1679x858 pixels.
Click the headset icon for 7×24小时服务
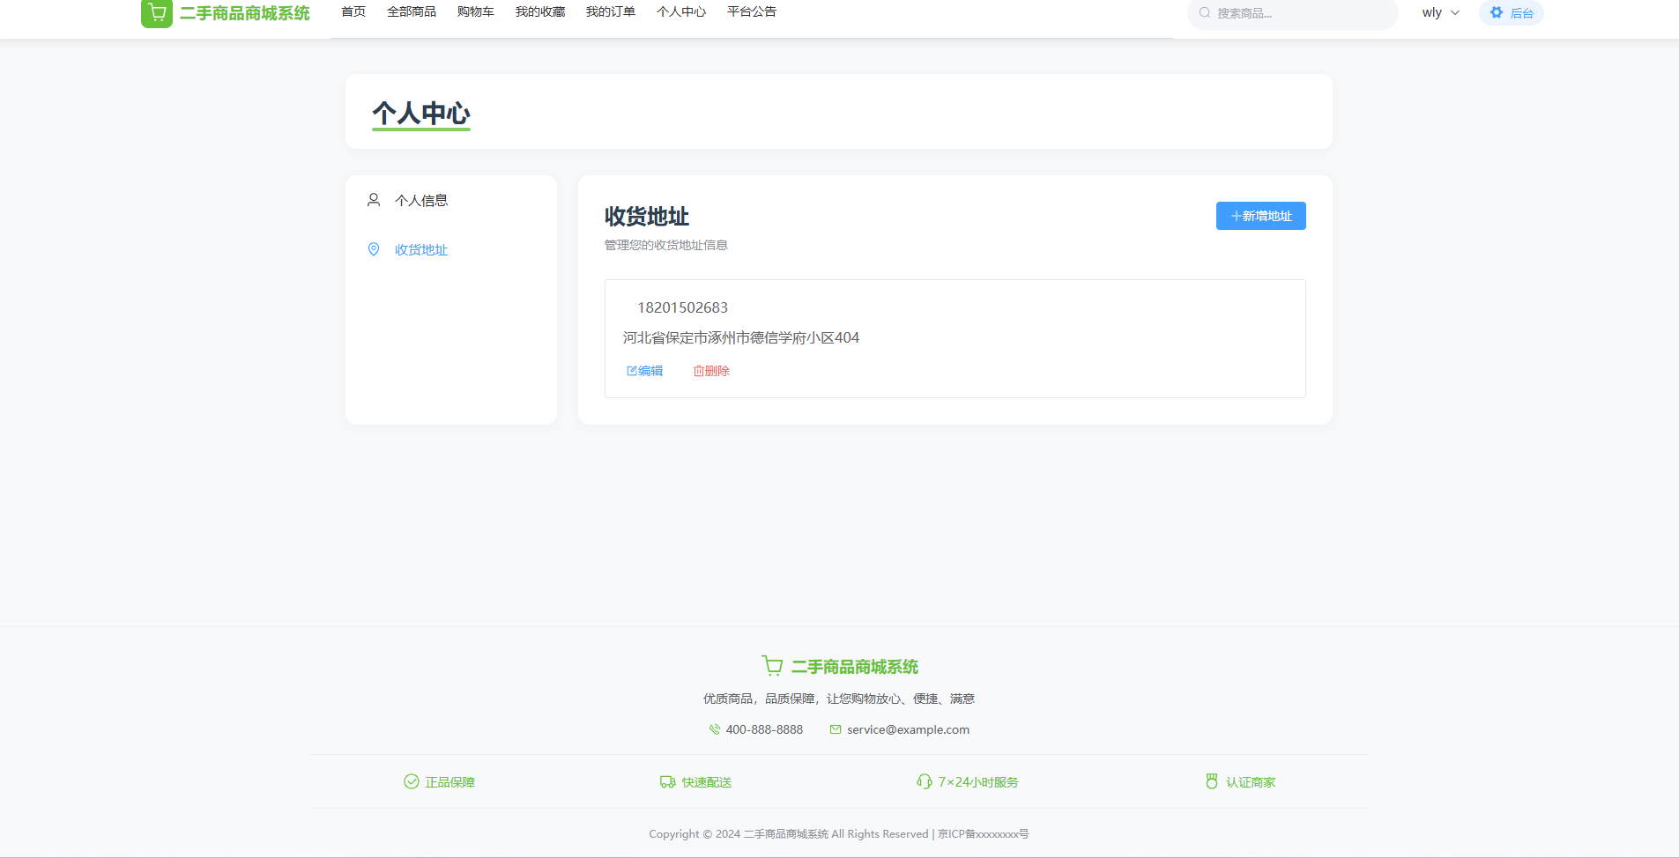(x=924, y=781)
